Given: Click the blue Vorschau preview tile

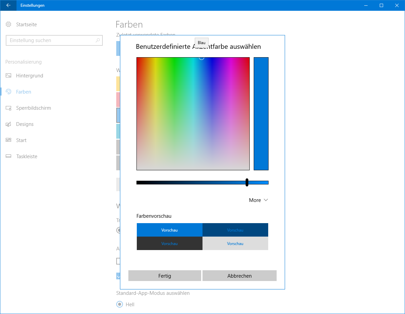Looking at the screenshot, I should [169, 230].
